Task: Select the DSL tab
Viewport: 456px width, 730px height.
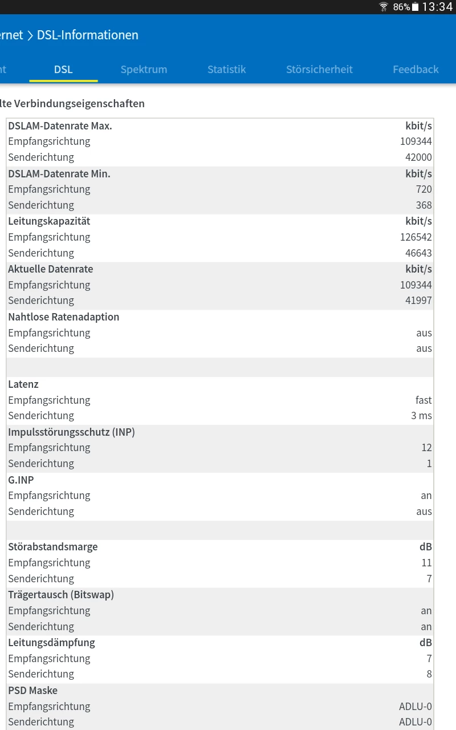Action: [x=63, y=70]
